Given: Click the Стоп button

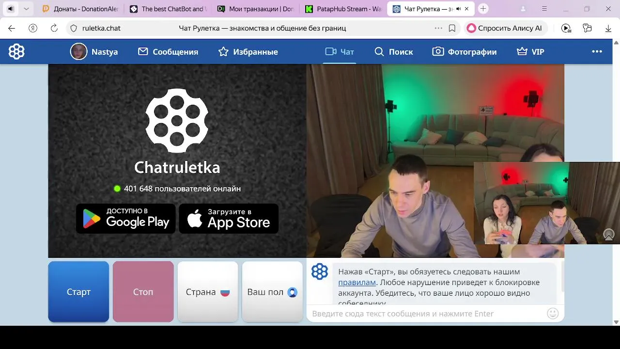Looking at the screenshot, I should click(143, 292).
